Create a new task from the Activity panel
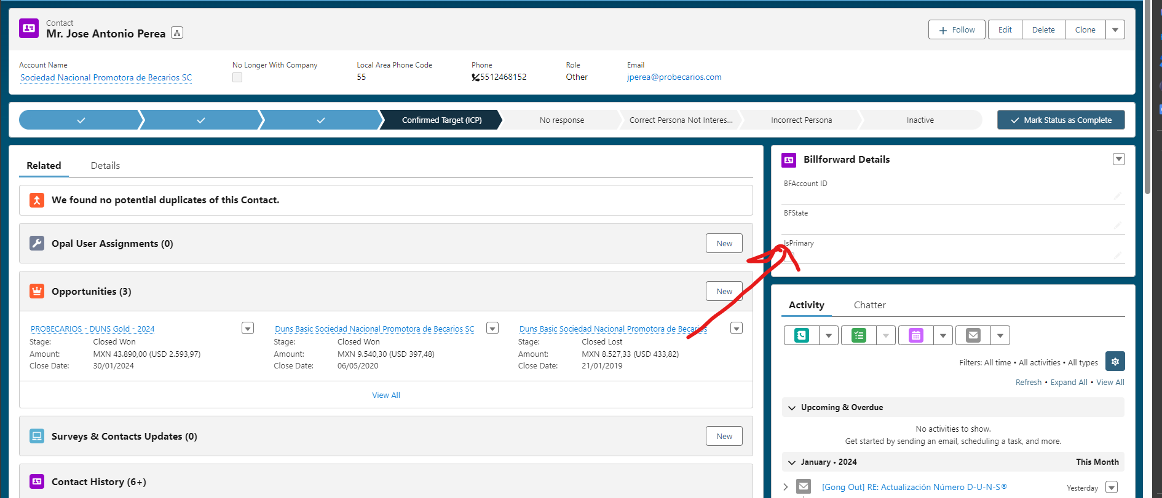This screenshot has width=1162, height=498. (859, 335)
